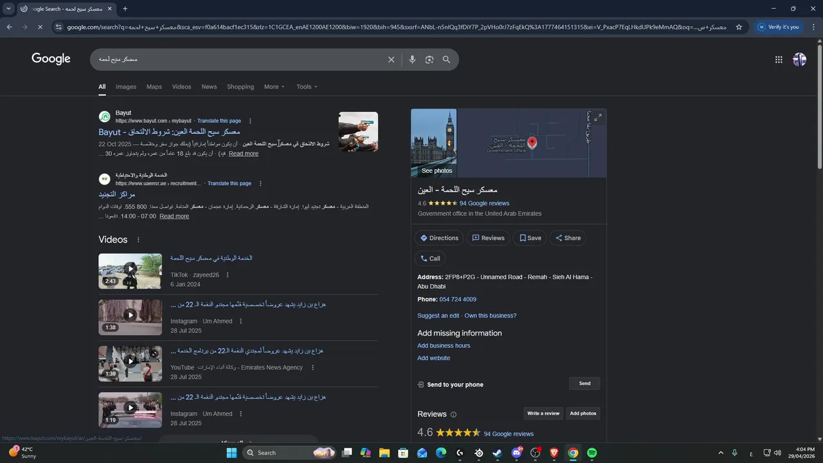Open File Explorer from the taskbar
The image size is (823, 463).
[384, 453]
